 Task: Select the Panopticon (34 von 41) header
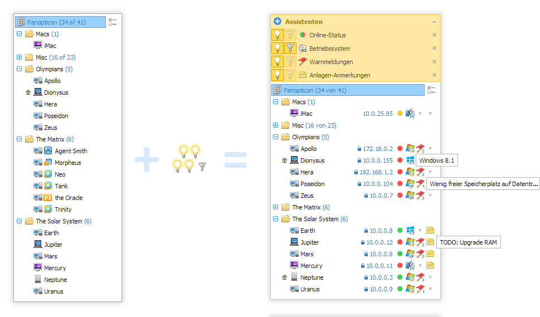coord(314,90)
